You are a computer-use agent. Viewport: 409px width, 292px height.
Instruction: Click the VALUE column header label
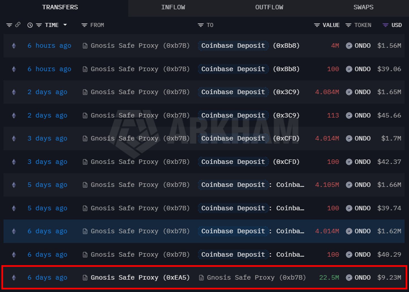[x=331, y=25]
